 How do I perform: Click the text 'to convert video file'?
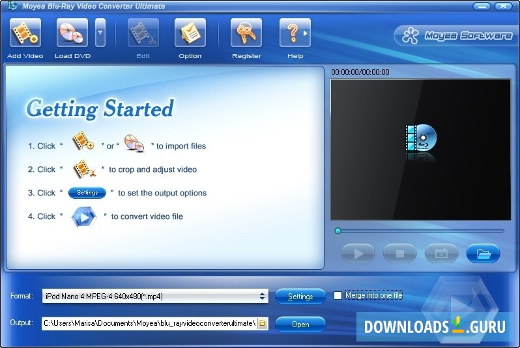pyautogui.click(x=147, y=216)
